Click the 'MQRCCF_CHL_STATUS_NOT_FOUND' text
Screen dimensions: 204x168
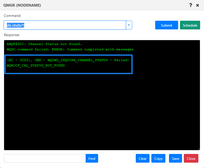[36, 65]
